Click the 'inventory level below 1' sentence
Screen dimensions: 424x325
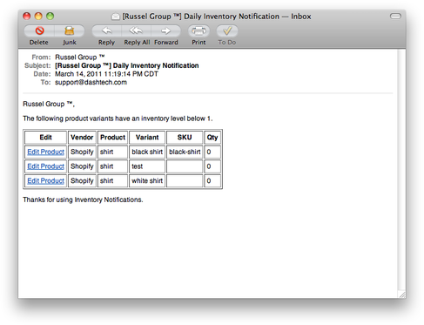pos(118,118)
